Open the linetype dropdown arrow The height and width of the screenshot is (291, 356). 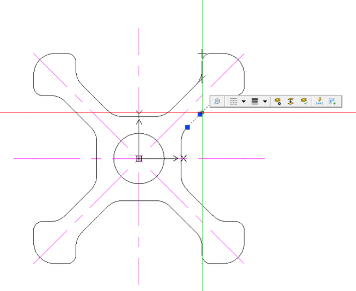click(244, 102)
